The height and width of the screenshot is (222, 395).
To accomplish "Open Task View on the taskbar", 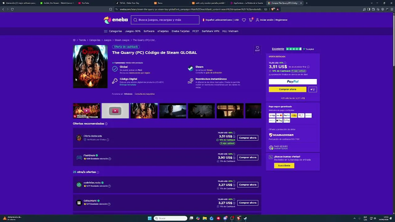I will pyautogui.click(x=191, y=218).
